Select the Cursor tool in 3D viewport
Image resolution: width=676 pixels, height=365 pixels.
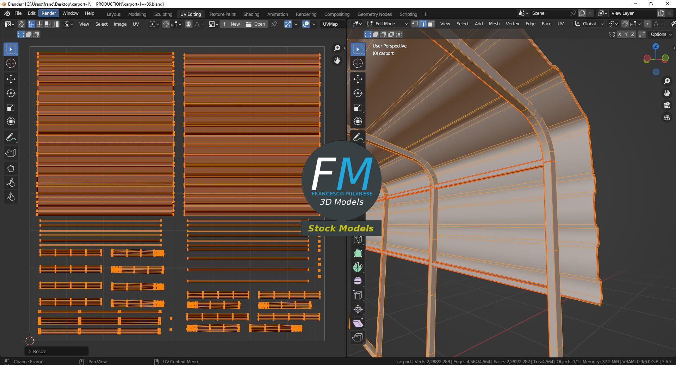click(358, 63)
